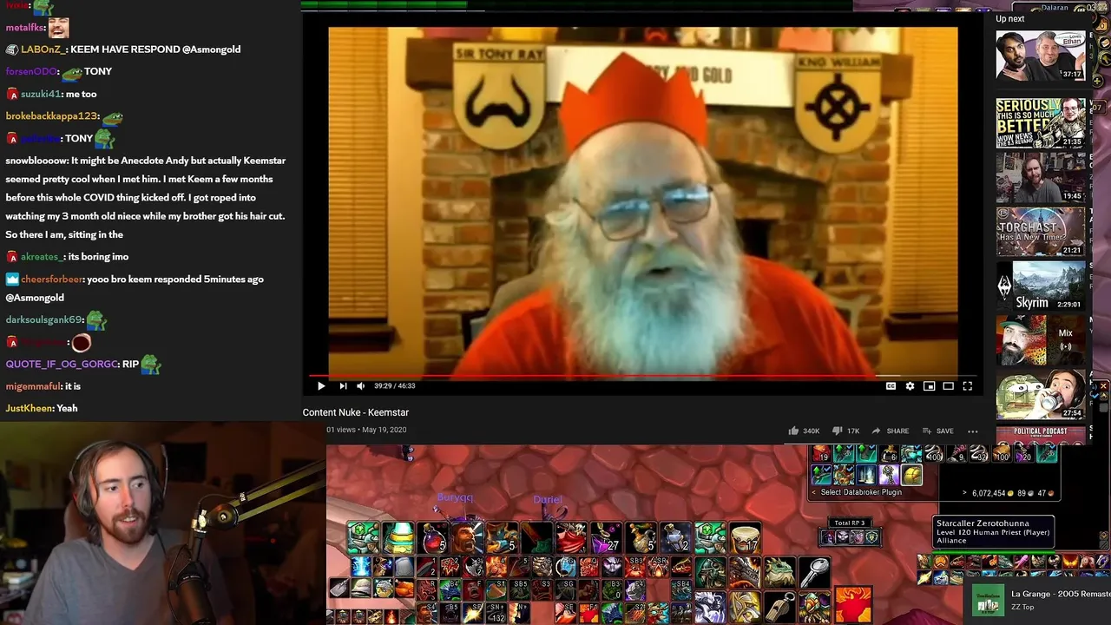Click username snowbloooow in chat
Image resolution: width=1111 pixels, height=625 pixels.
(36, 161)
